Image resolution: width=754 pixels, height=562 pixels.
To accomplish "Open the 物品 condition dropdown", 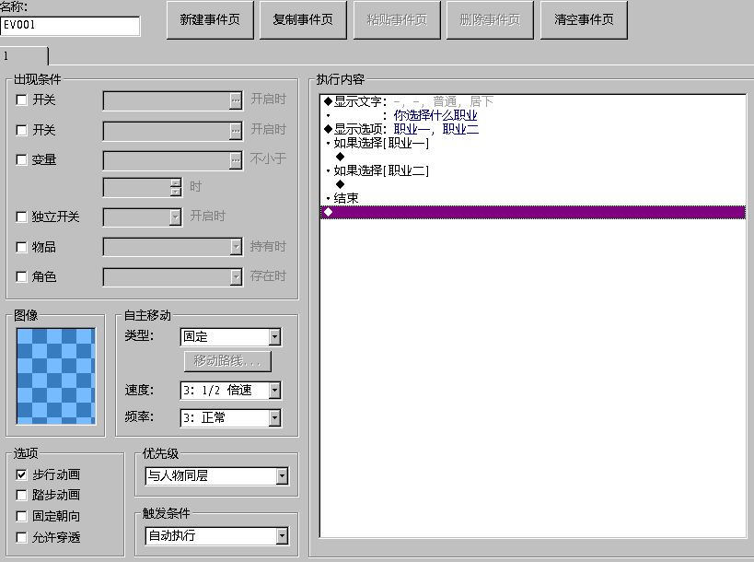I will [x=236, y=247].
